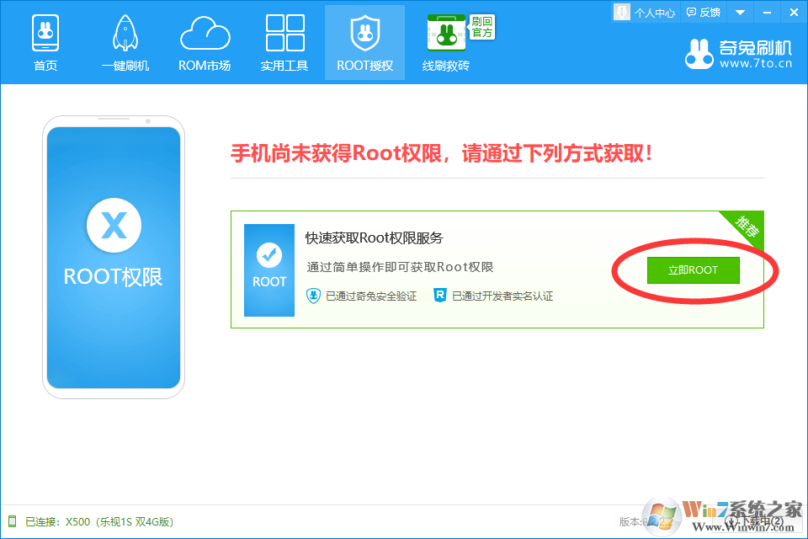
Task: Click the blue ROOT checkmark service icon
Action: [269, 269]
